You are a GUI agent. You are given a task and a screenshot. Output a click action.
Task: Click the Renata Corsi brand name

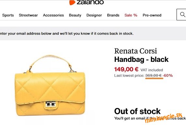click(136, 51)
